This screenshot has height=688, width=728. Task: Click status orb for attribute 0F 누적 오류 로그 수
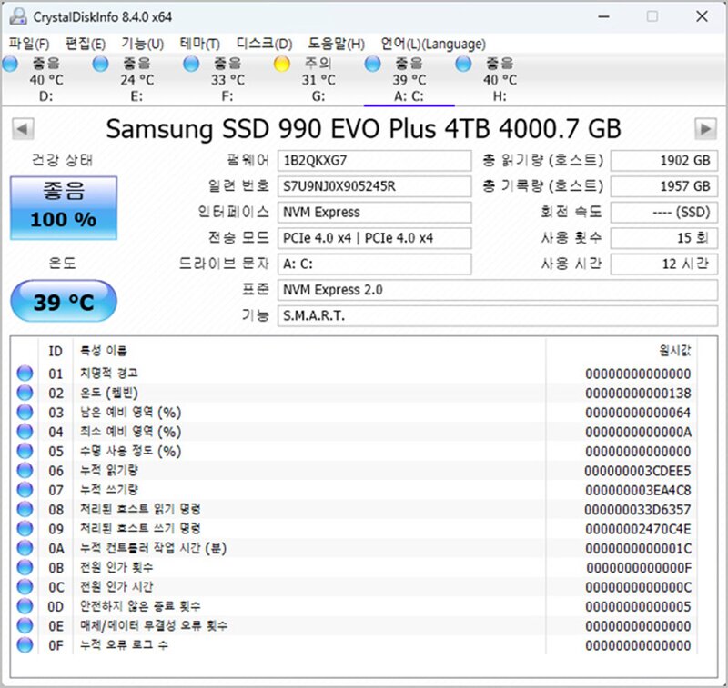click(x=25, y=645)
